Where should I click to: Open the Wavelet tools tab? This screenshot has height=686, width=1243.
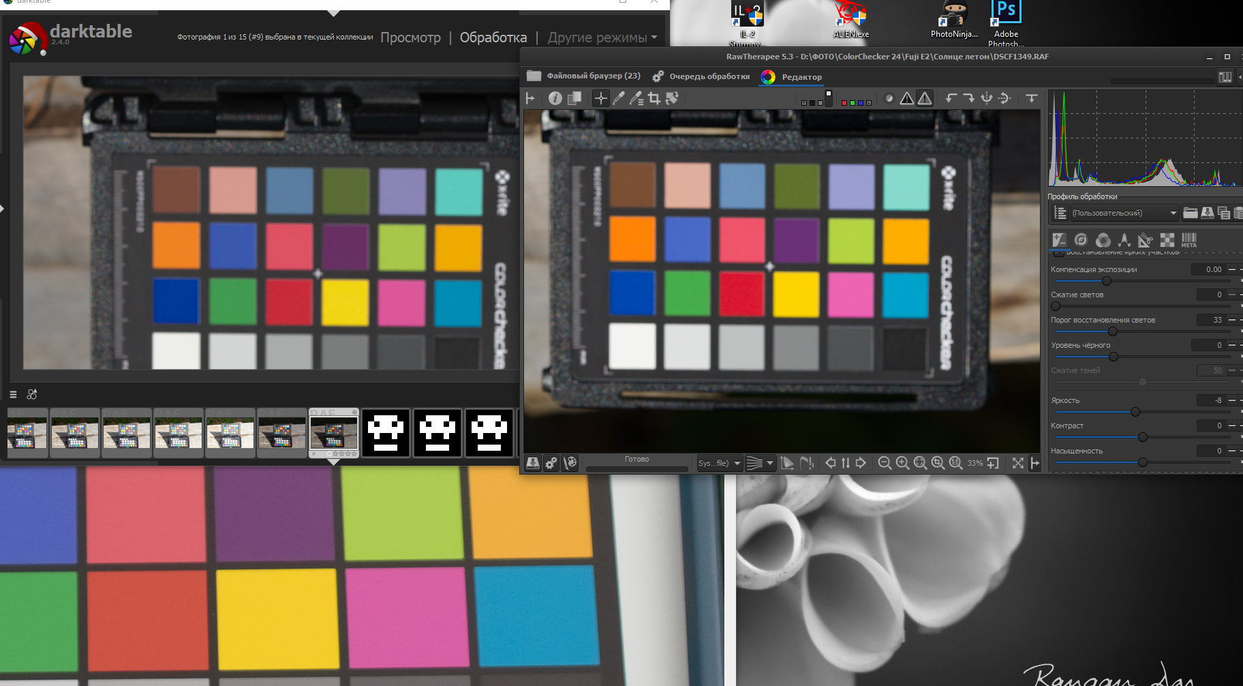tap(1124, 239)
